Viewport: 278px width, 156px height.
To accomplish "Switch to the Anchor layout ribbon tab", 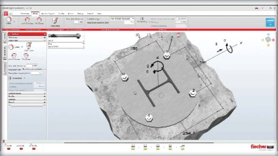I will point(48,13).
